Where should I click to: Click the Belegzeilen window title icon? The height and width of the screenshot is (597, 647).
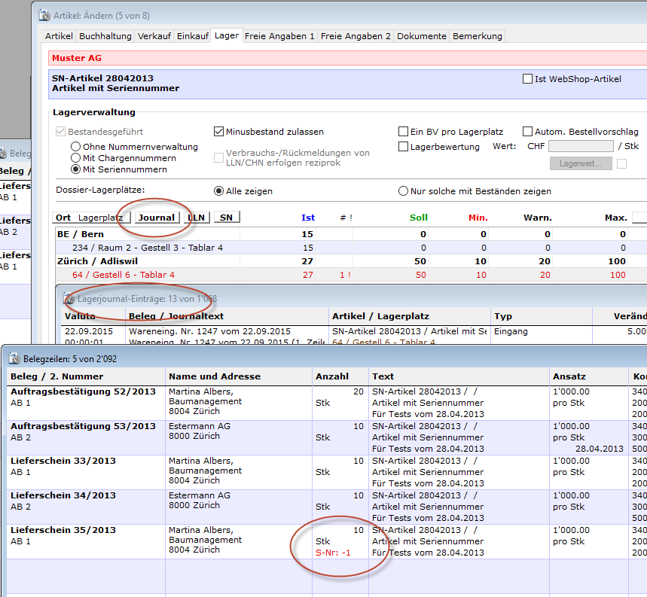coord(14,358)
